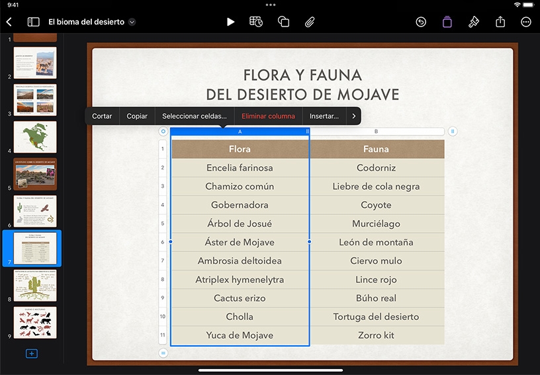Select slide 3 thumbnail
This screenshot has height=375, width=540.
(35, 100)
